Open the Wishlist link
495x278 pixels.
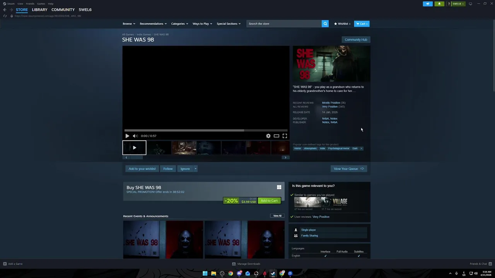(342, 24)
